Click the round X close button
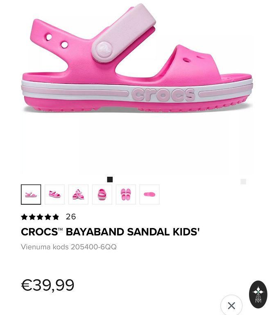Screen dimensions: 274x315 [231, 305]
